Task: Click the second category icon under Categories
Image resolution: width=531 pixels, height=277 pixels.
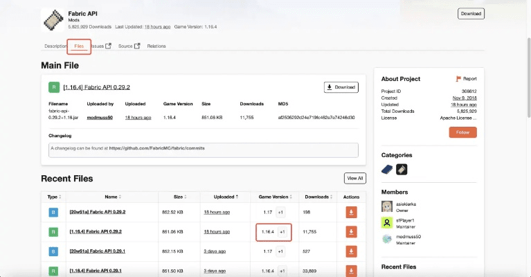Action: tap(401, 169)
